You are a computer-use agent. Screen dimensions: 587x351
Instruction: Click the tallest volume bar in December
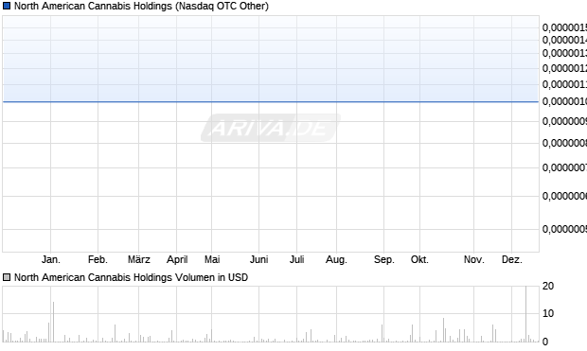pyautogui.click(x=525, y=314)
